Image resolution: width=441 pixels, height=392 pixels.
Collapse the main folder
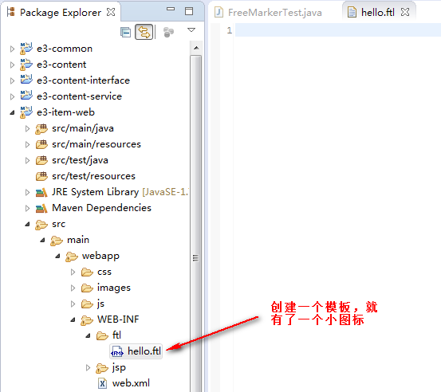pyautogui.click(x=42, y=241)
